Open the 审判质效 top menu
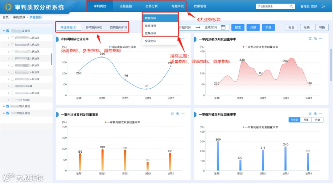 [x=100, y=6]
